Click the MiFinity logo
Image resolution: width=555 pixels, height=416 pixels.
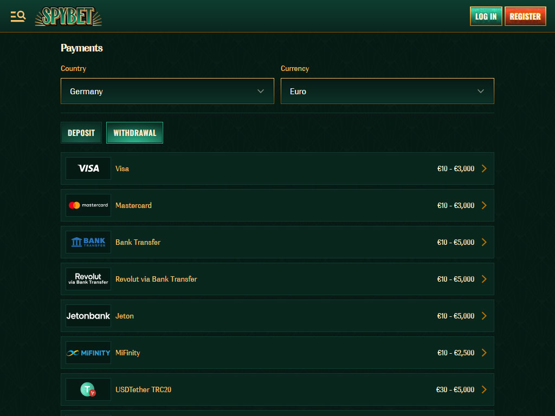[x=88, y=353]
